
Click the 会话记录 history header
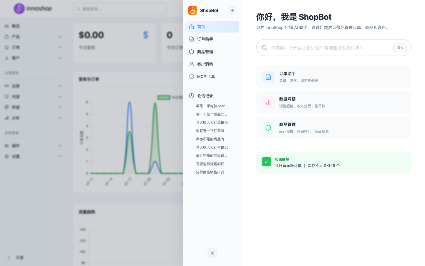coord(212,96)
